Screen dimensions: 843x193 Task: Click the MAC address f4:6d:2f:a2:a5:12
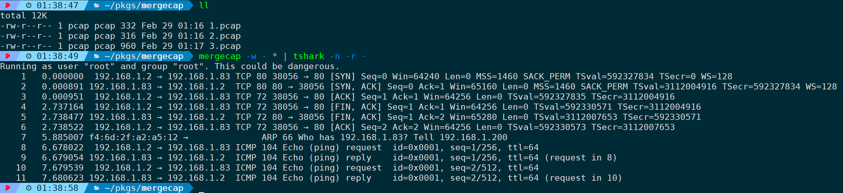[134, 137]
